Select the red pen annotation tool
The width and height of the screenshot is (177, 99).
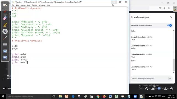[5, 12]
